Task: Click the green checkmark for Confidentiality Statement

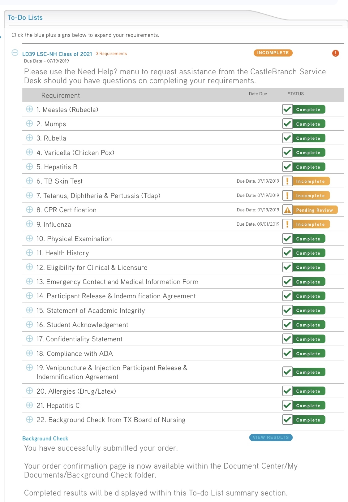Action: 287,339
